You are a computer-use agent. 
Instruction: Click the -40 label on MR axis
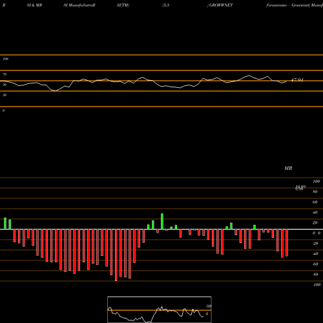[315, 254]
